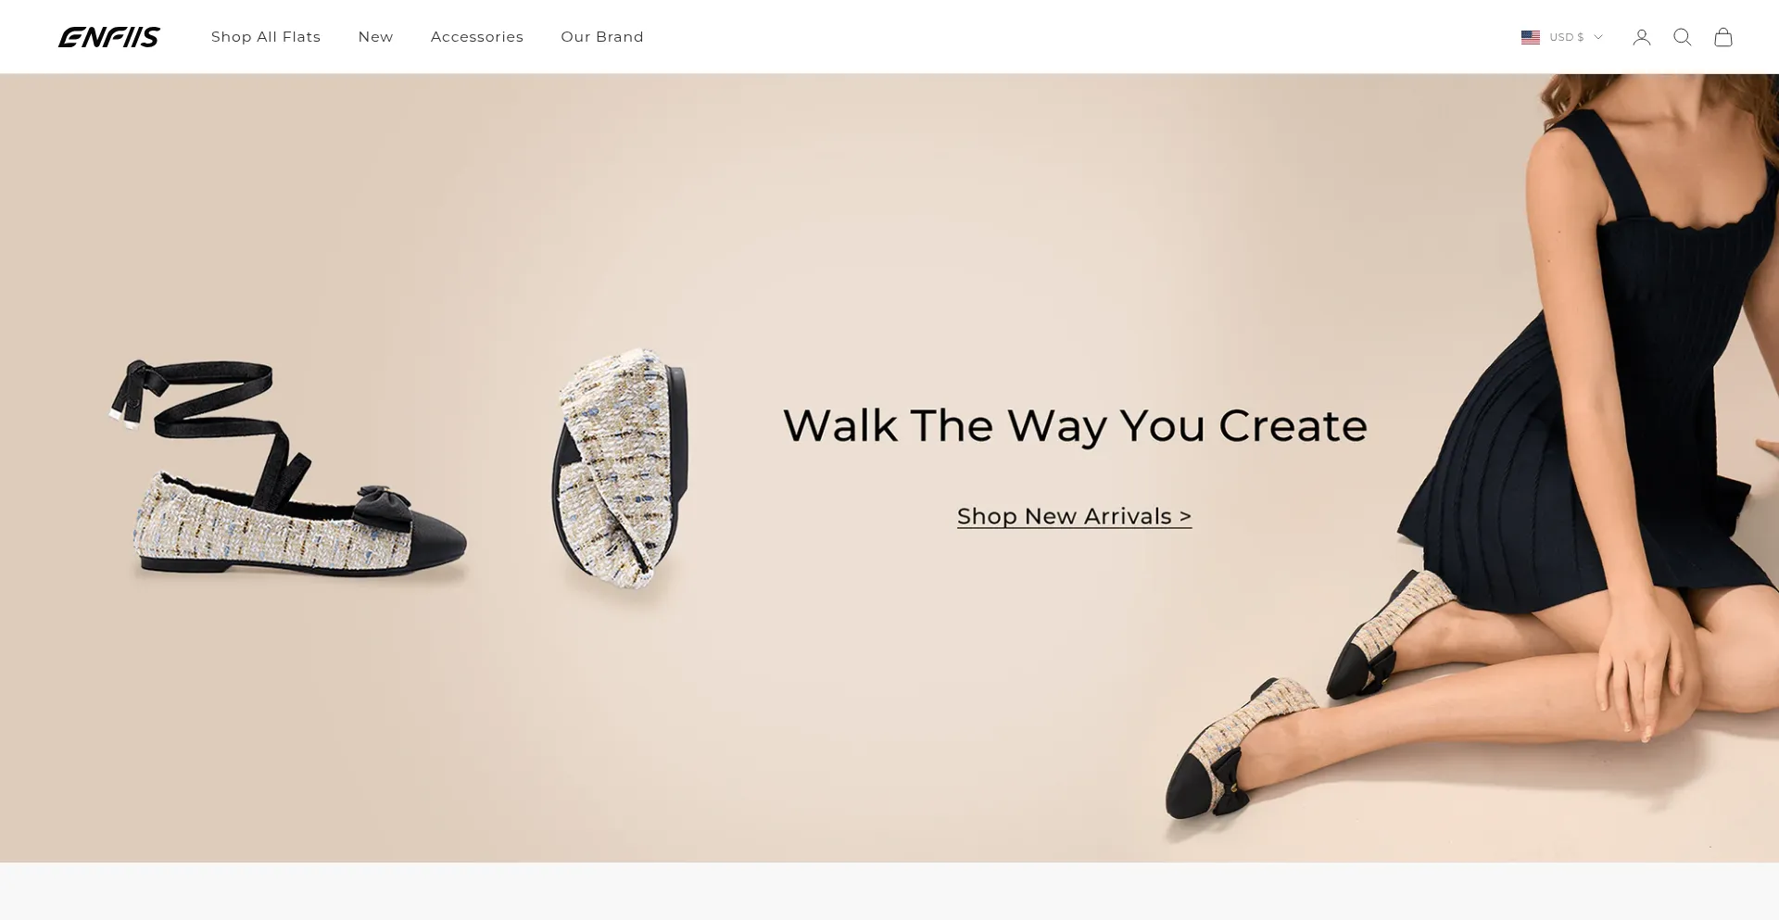
Task: Expand the USD $ currency dropdown
Action: 1562,37
